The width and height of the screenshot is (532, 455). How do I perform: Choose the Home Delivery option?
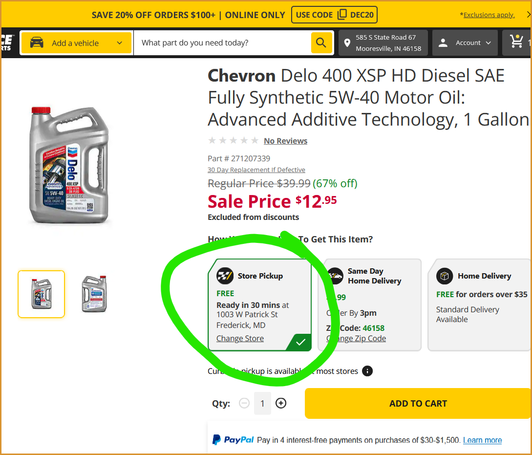pos(479,304)
